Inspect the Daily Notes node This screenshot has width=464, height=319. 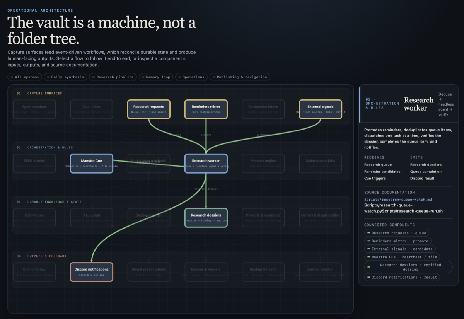[x=34, y=218]
